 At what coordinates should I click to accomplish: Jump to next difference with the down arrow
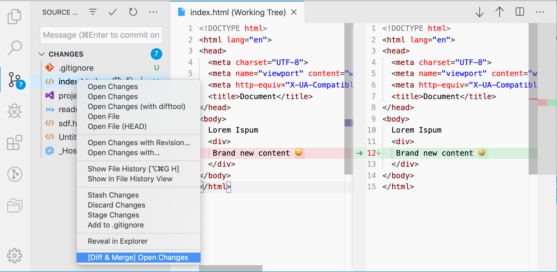479,12
